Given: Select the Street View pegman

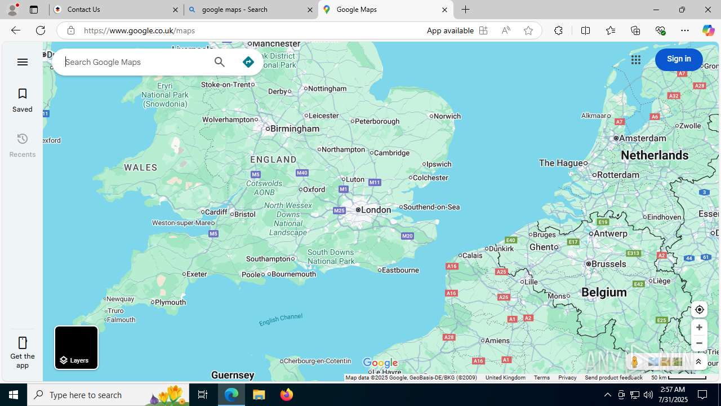Looking at the screenshot, I should click(x=635, y=362).
